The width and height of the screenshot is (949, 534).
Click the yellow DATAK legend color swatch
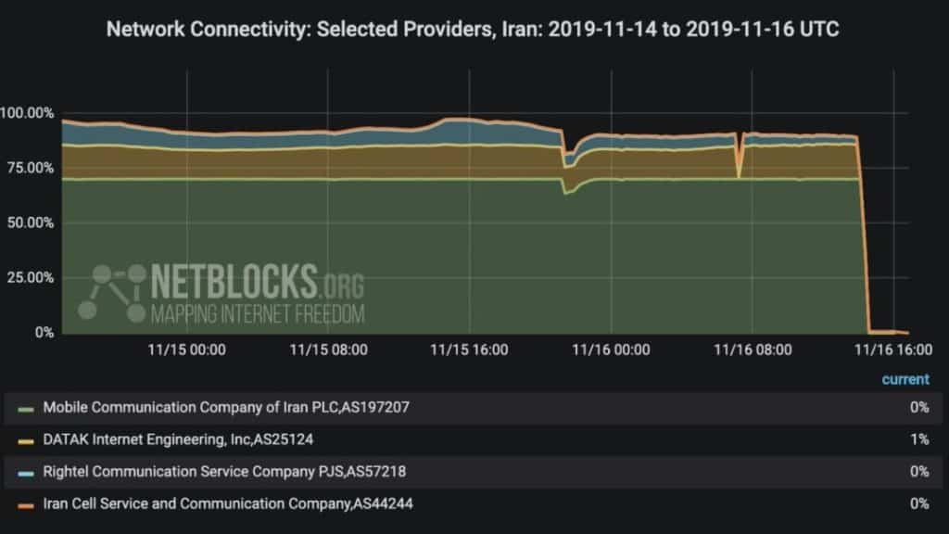click(25, 442)
